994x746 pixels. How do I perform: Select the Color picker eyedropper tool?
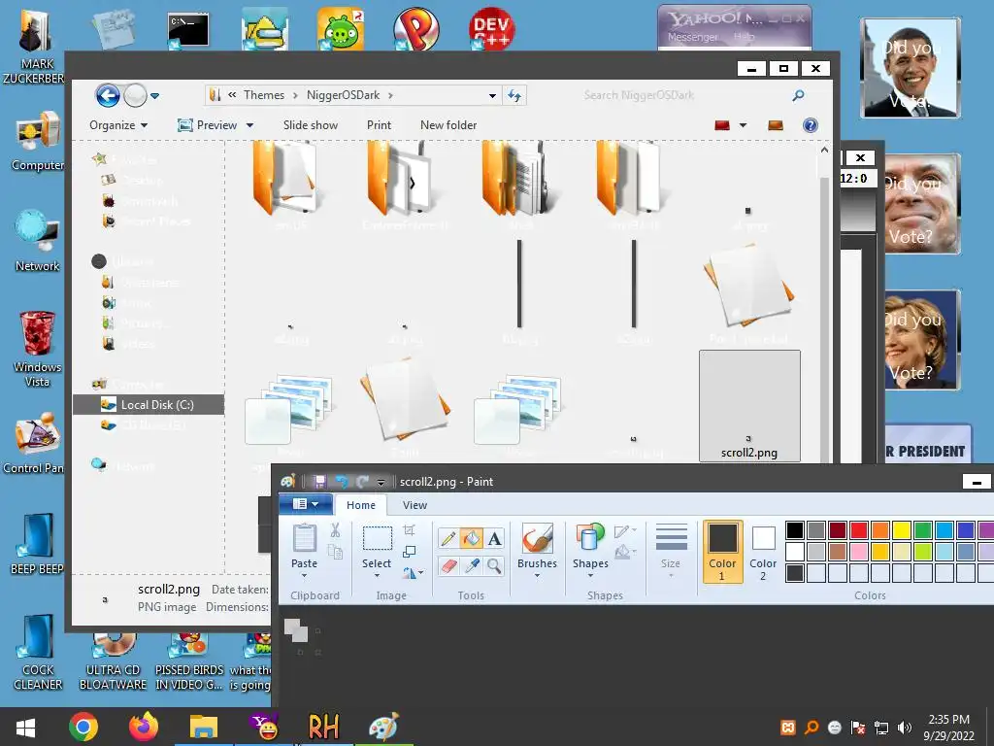471,565
